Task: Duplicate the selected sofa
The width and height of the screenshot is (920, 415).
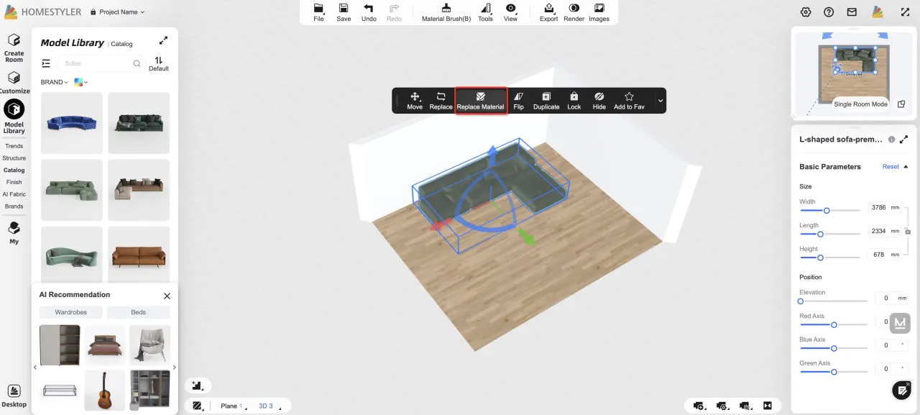Action: click(x=546, y=101)
